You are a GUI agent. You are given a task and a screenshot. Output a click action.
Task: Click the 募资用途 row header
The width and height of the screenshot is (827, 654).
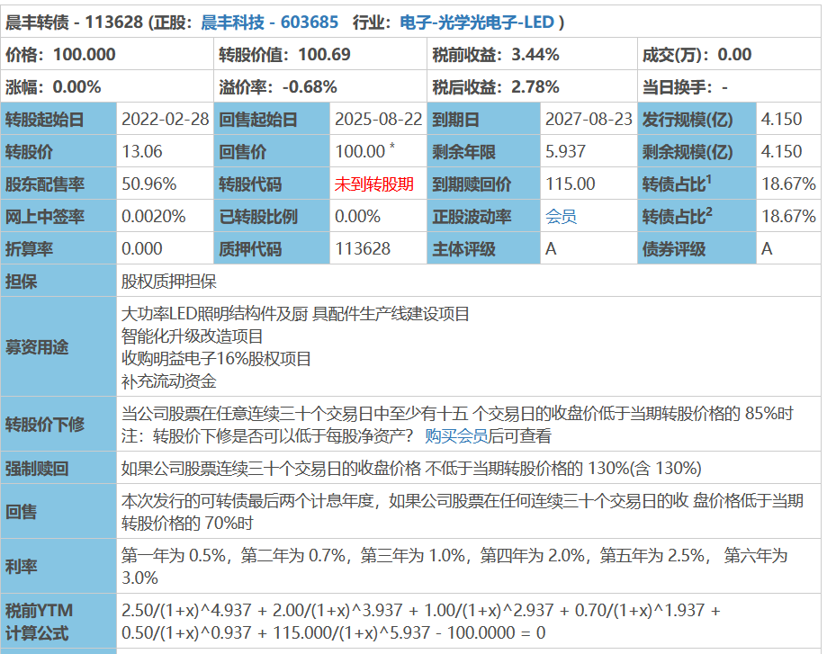click(58, 346)
